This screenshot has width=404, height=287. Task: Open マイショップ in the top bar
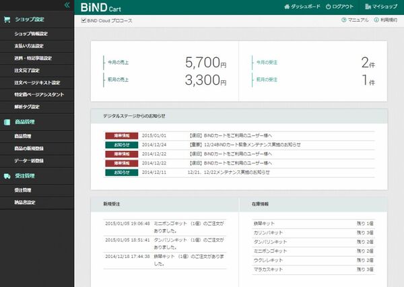pos(384,7)
